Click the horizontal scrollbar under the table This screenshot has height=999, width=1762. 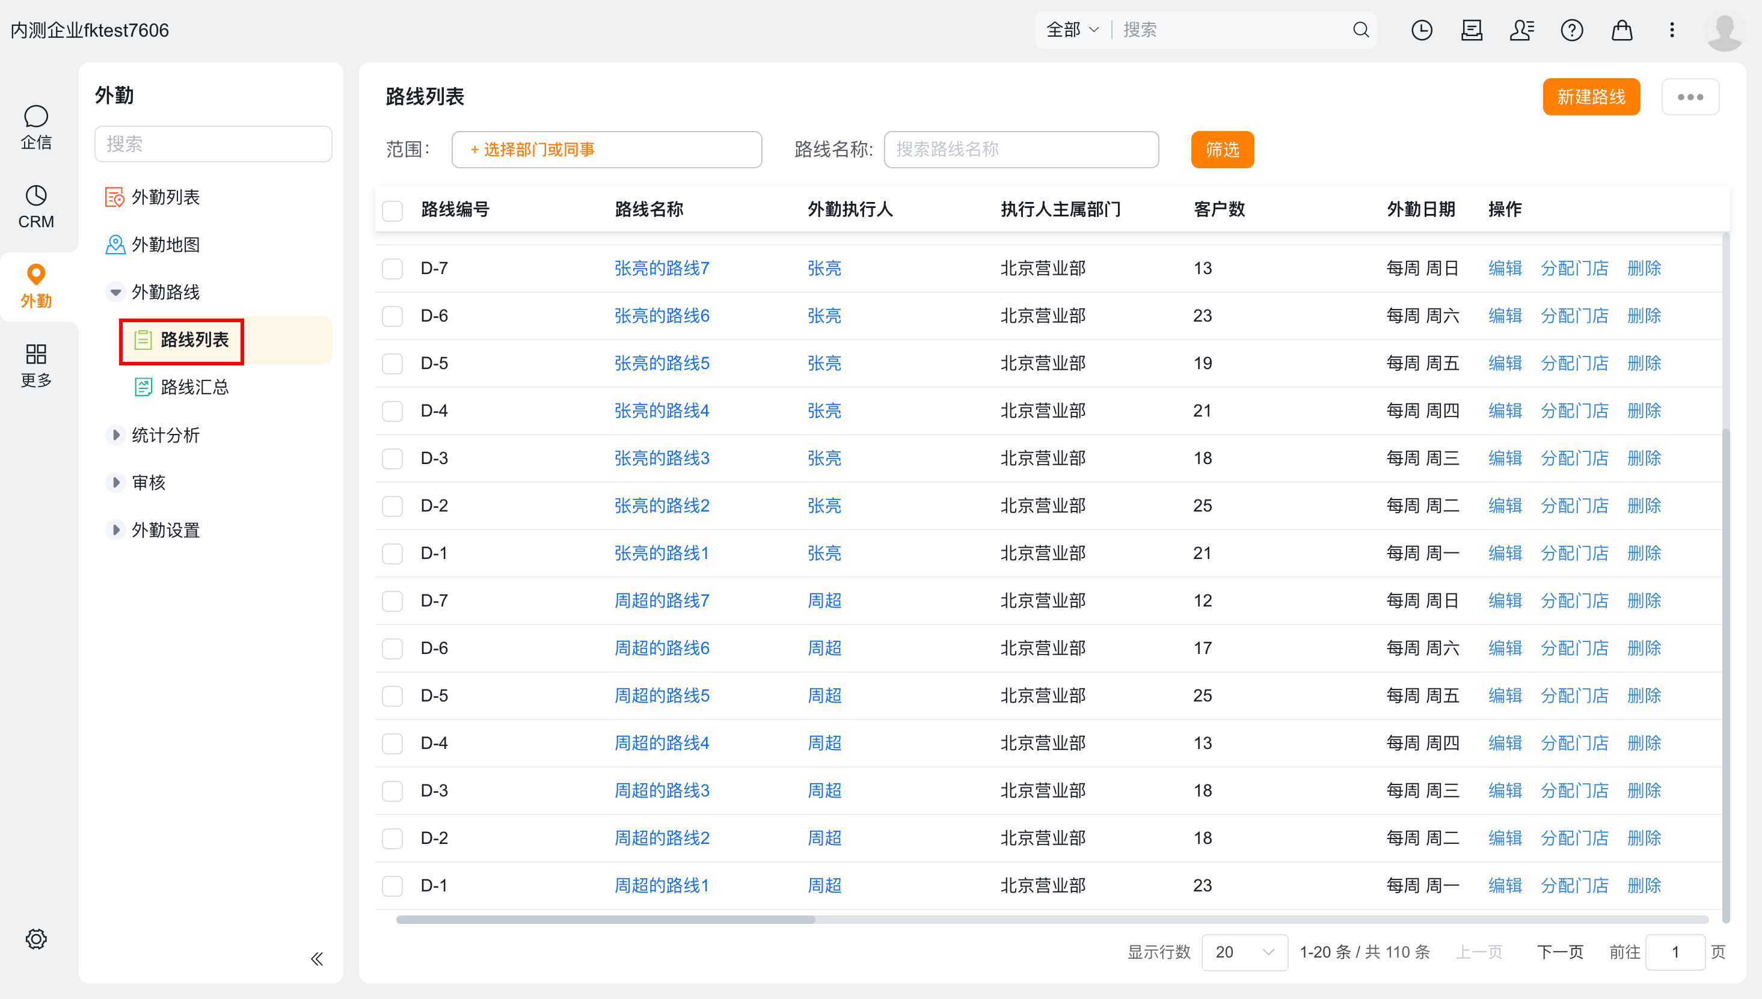pyautogui.click(x=606, y=920)
